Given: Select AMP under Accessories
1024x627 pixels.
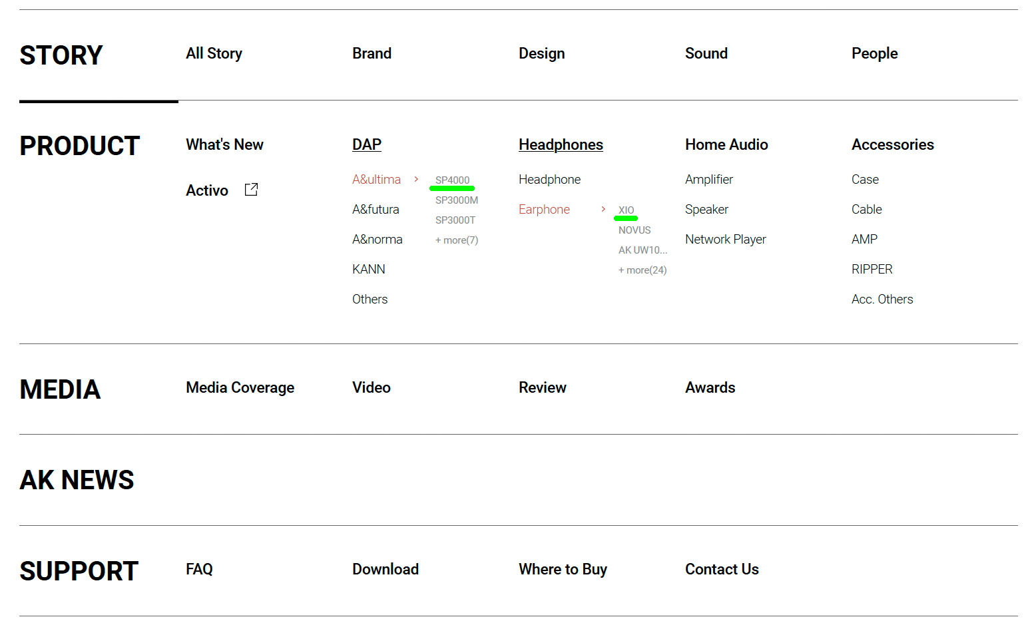Looking at the screenshot, I should [864, 239].
